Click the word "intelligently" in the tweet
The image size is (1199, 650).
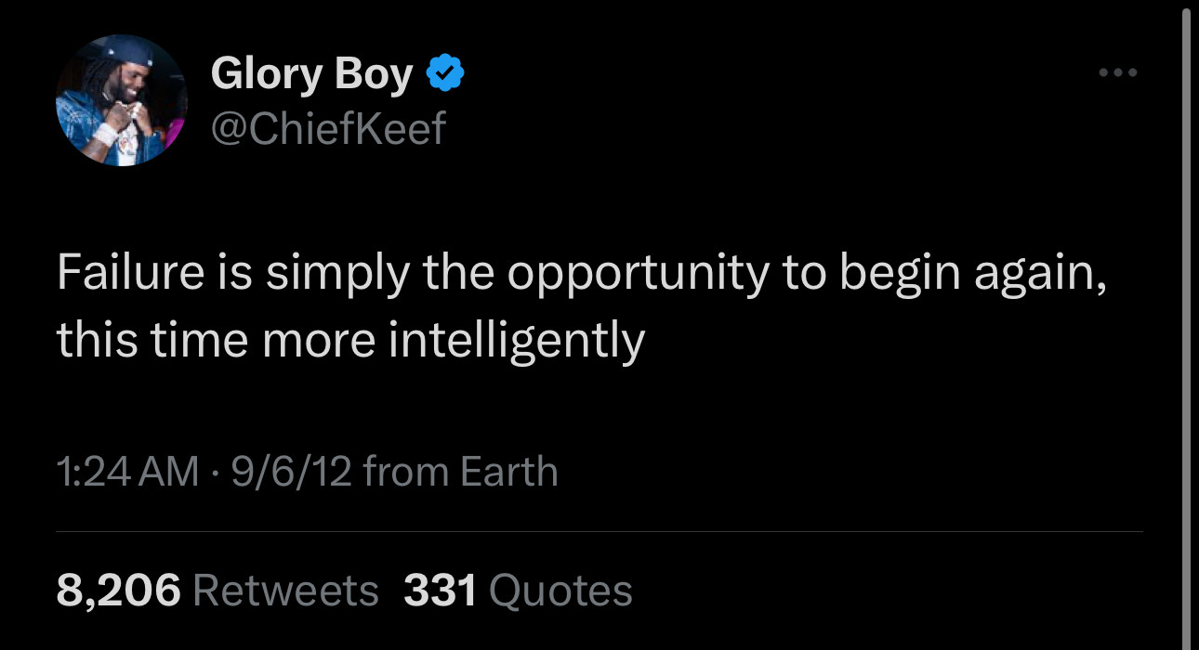tap(516, 340)
